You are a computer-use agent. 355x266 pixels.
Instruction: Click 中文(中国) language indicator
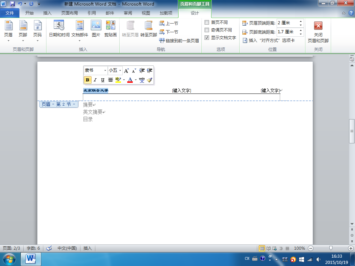point(67,248)
